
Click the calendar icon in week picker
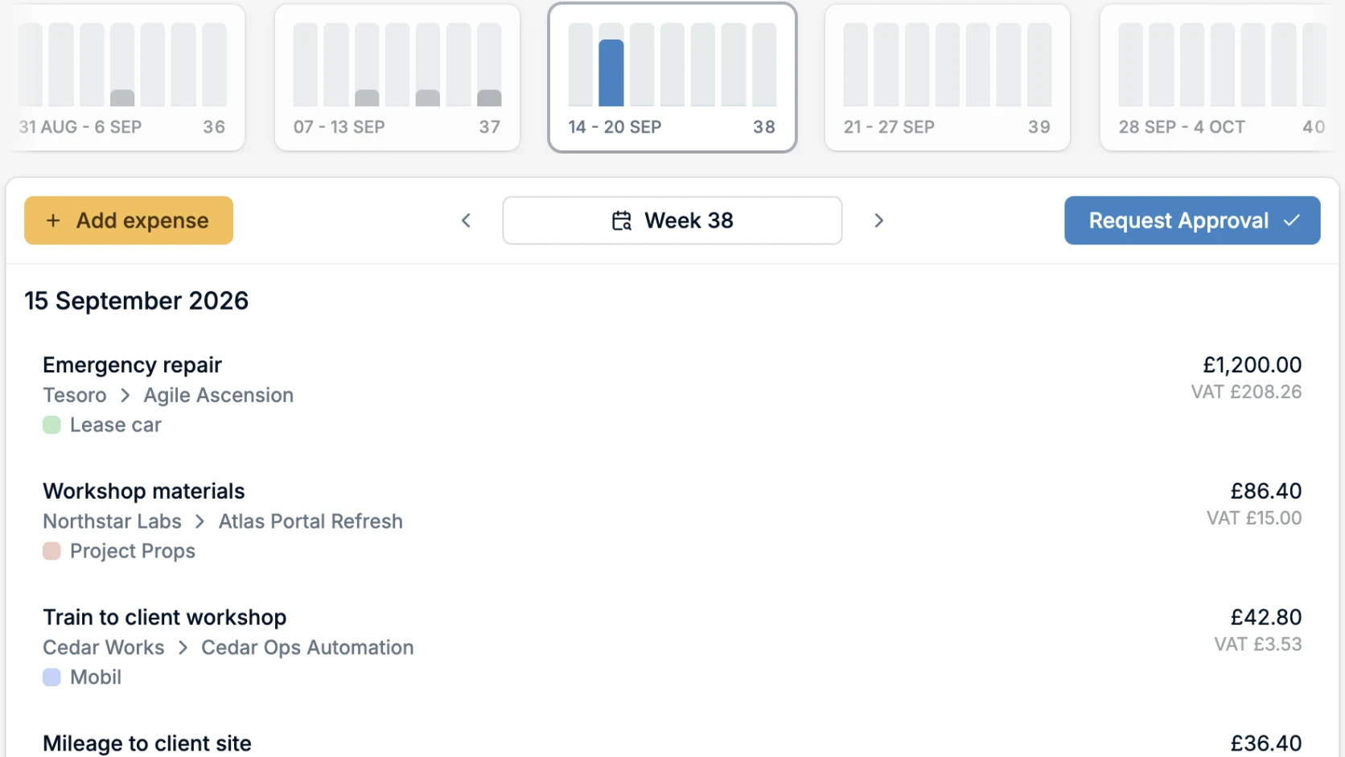click(x=622, y=220)
